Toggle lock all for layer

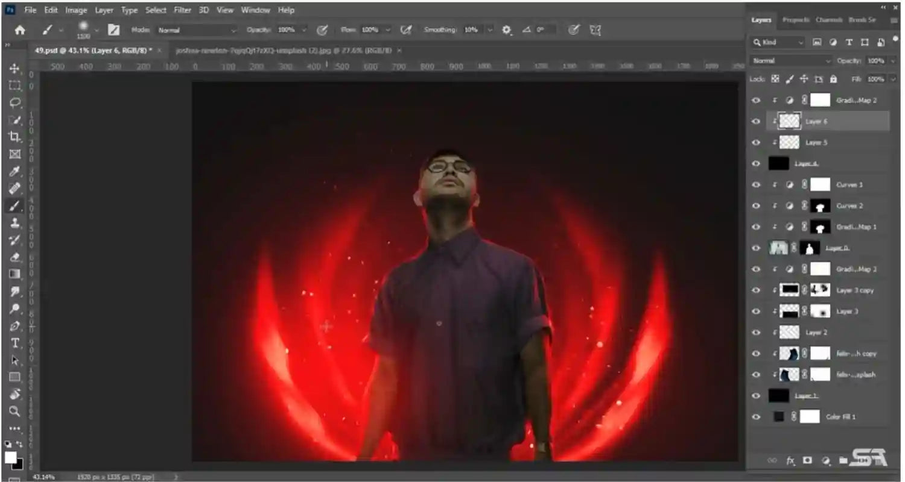tap(833, 79)
